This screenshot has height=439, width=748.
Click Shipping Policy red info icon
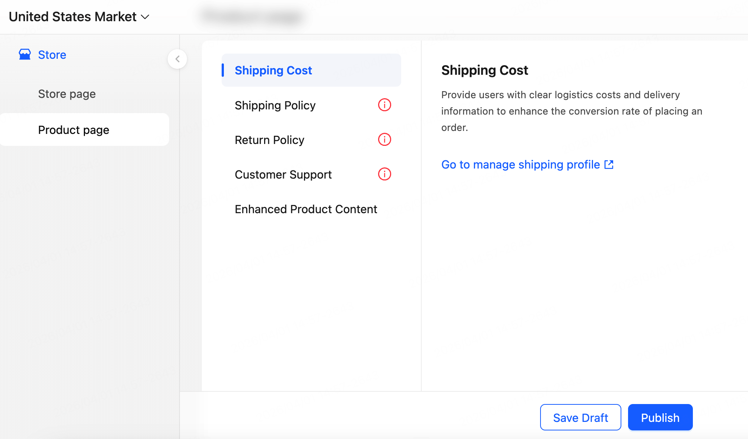click(x=384, y=105)
